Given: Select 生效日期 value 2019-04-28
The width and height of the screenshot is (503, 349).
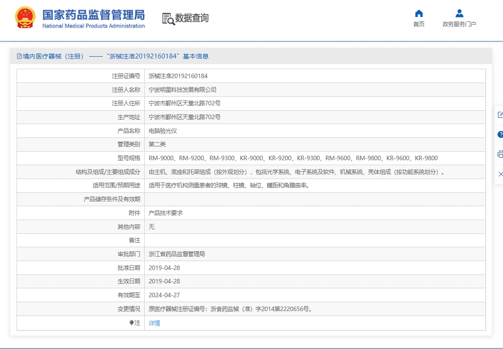Looking at the screenshot, I should [x=164, y=281].
